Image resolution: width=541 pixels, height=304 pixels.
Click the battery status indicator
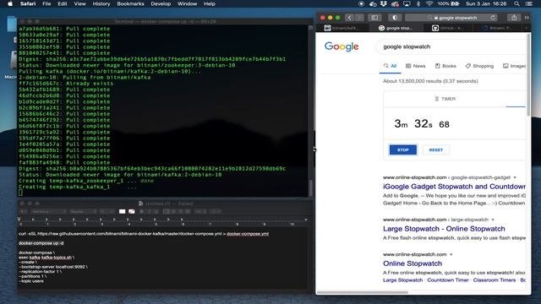448,3
